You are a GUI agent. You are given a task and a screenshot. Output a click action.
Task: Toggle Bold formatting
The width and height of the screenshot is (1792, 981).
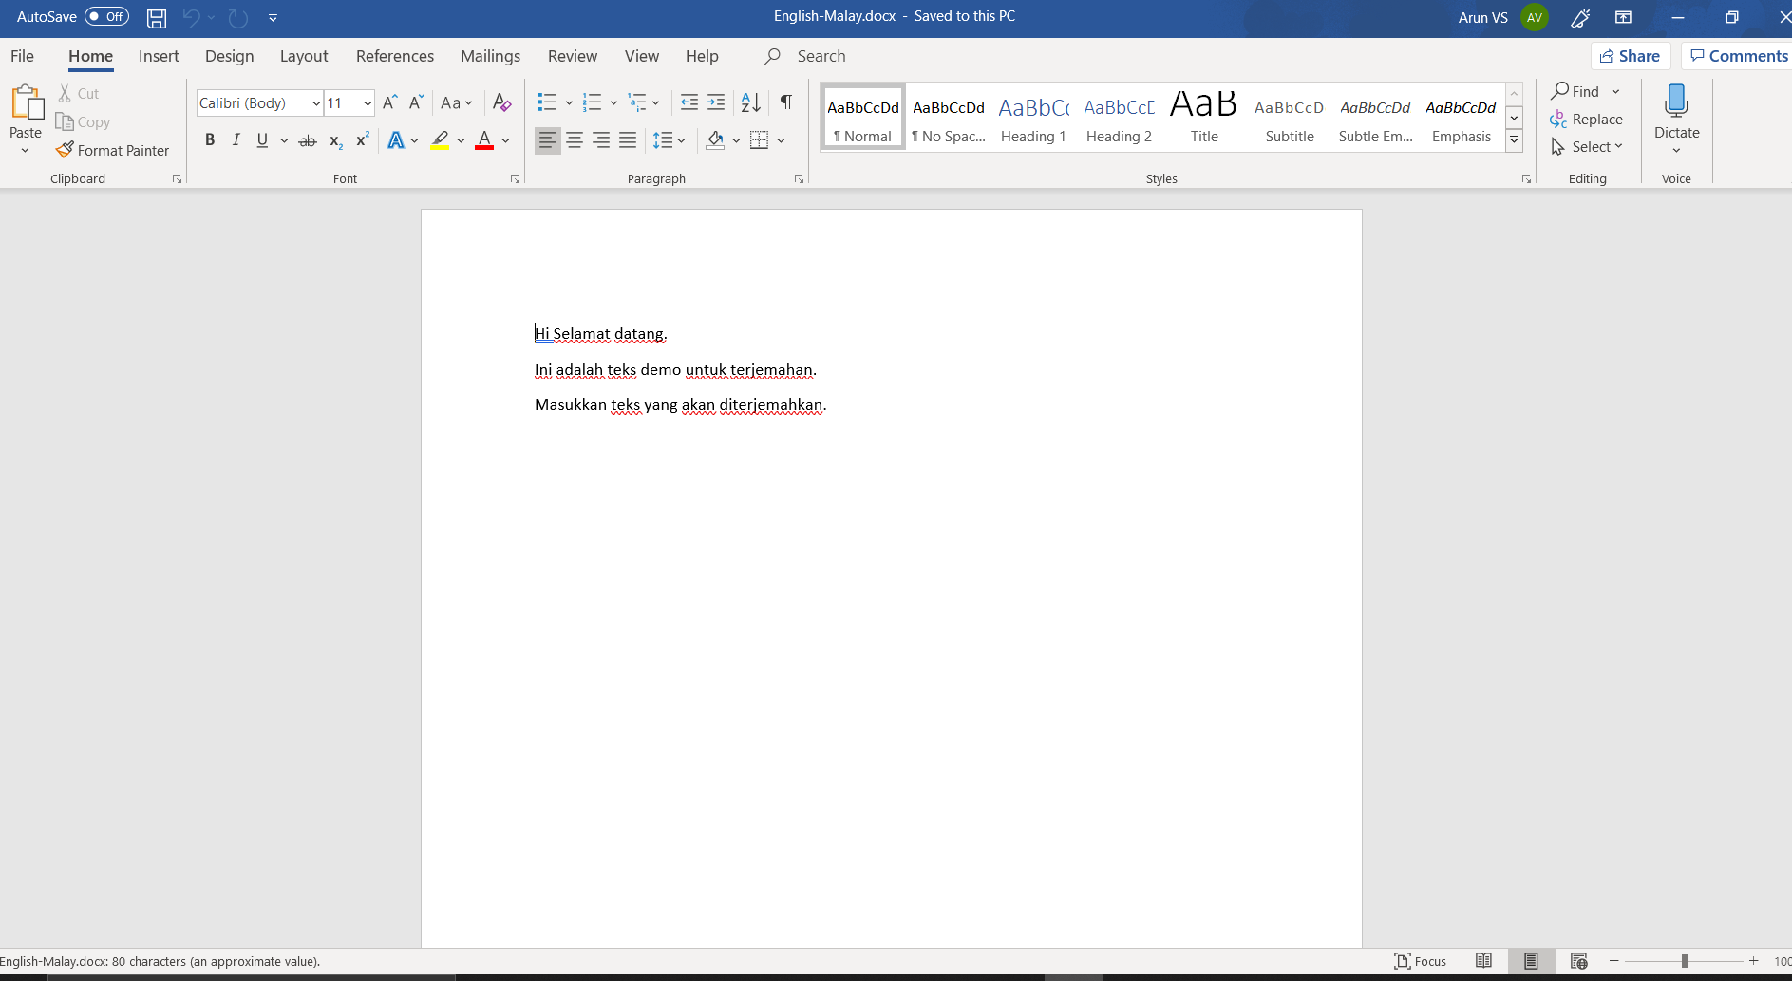pyautogui.click(x=210, y=140)
